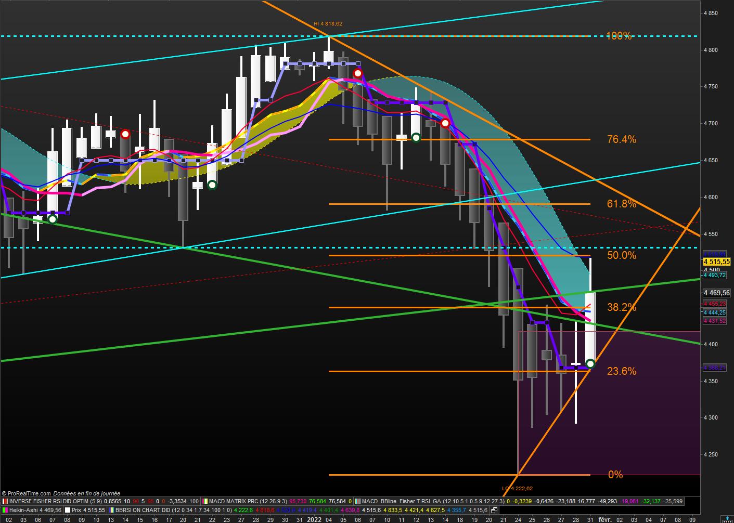Click the grey 4 469,56 Heikin-Ashi price tag
Viewport: 734px width, 523px height.
click(x=717, y=293)
